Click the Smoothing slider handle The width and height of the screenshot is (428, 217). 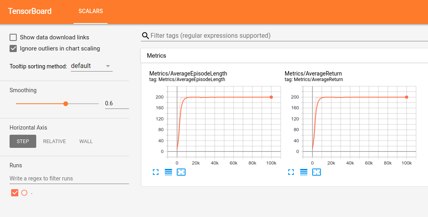[x=66, y=104]
